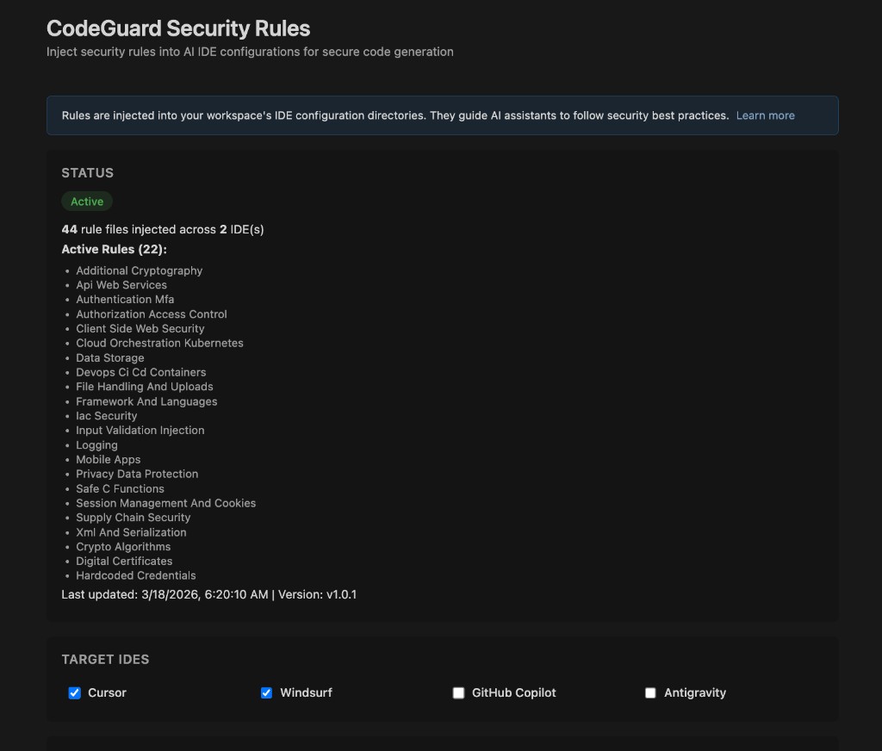Select the Authentication Mfa rule
Viewport: 882px width, 751px height.
pyautogui.click(x=124, y=299)
